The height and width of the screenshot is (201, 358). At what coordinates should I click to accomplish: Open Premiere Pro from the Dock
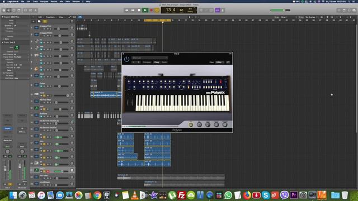coord(294,195)
